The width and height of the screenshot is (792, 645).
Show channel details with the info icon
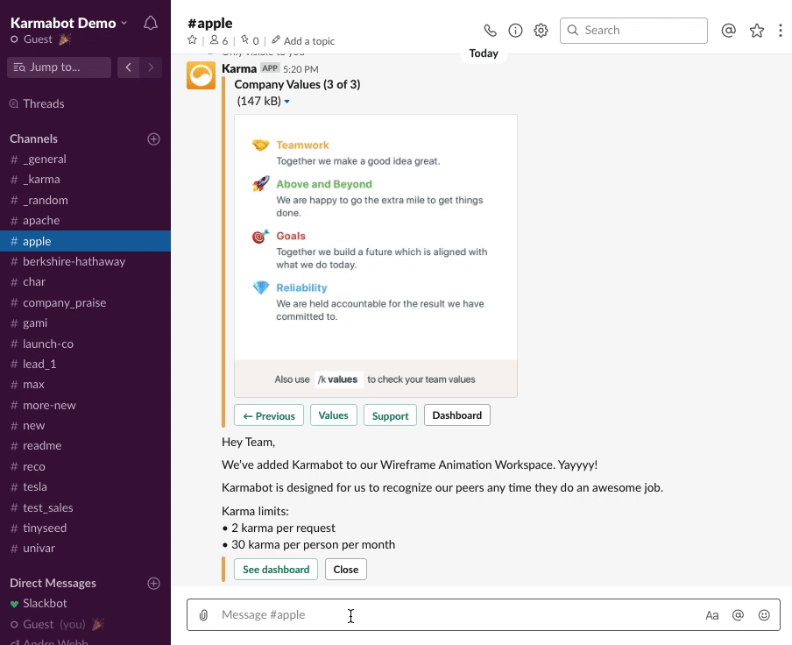tap(515, 31)
